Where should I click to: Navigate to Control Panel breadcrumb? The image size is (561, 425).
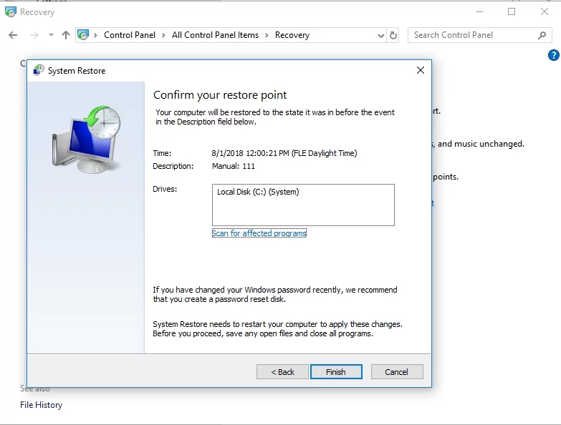(x=129, y=35)
